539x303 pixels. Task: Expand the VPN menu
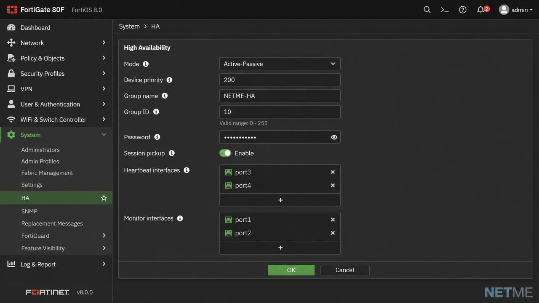click(x=56, y=89)
